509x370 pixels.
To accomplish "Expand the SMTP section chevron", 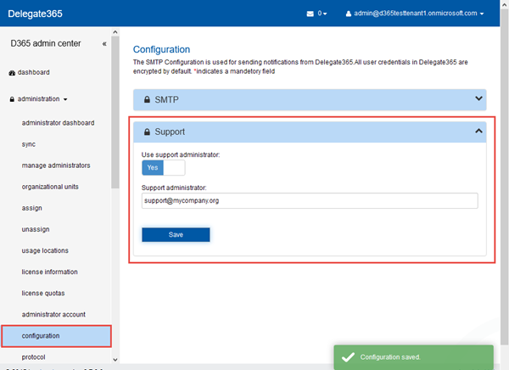I will pos(478,99).
